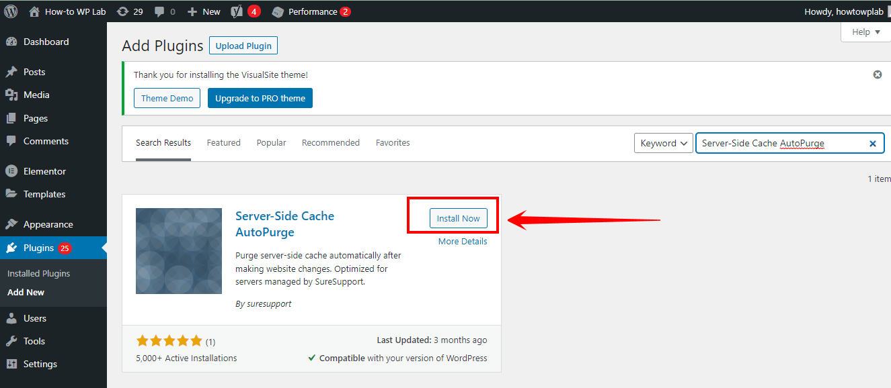Click the green compatibility checkmark icon
Screen dimensions: 891x388
(312, 358)
